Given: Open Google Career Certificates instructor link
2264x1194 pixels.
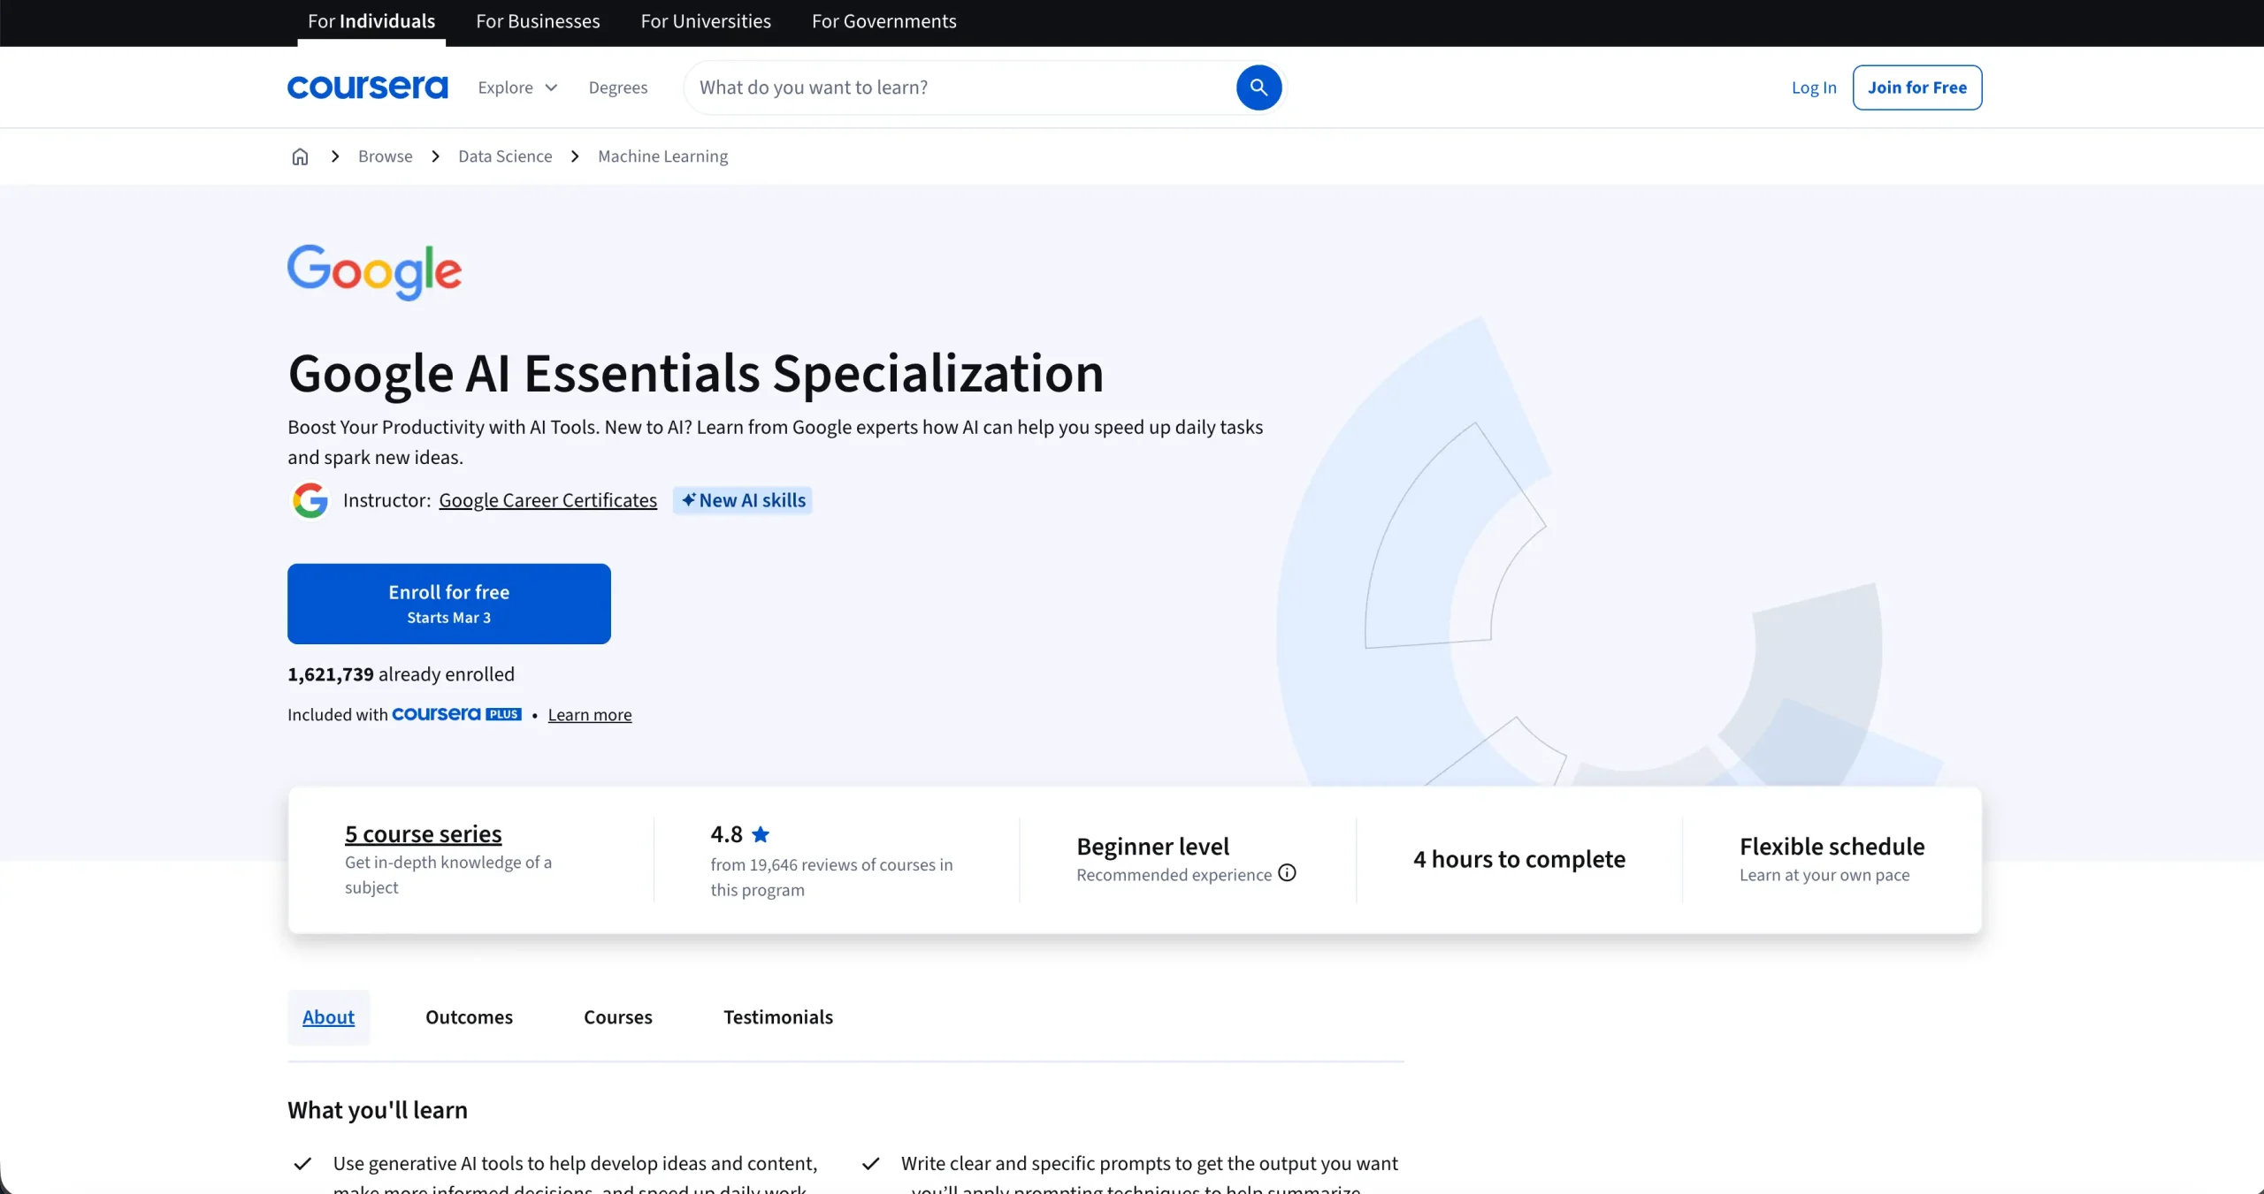Looking at the screenshot, I should [x=548, y=500].
